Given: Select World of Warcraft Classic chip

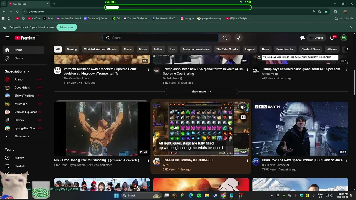Looking at the screenshot, I should (100, 49).
